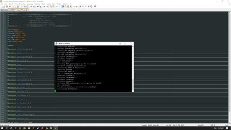Screen dimensions: 231x130
Task: Open User Defined Language dialog icon
Action: click(x=65, y=6)
